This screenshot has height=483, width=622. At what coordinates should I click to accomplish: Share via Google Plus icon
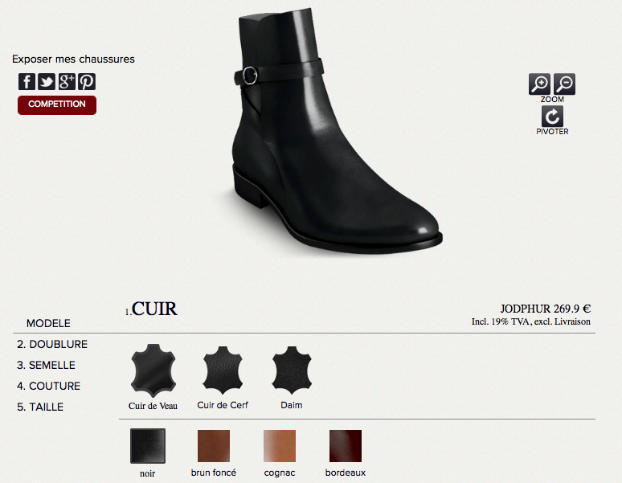pyautogui.click(x=67, y=82)
